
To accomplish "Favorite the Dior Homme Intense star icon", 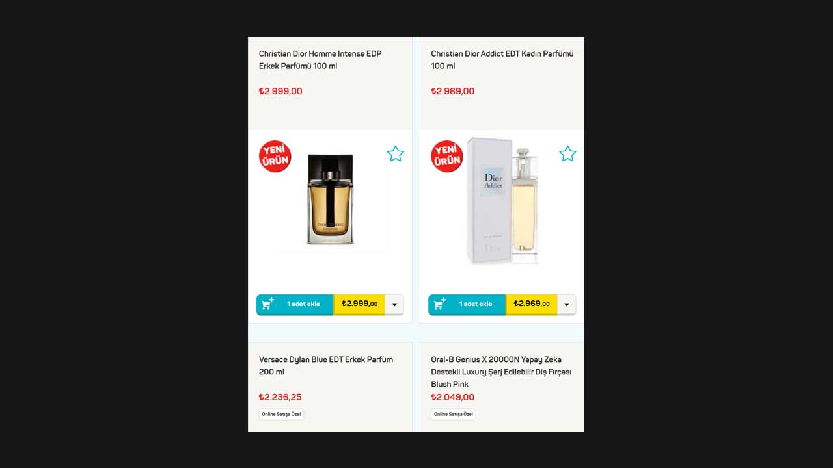I will tap(396, 154).
